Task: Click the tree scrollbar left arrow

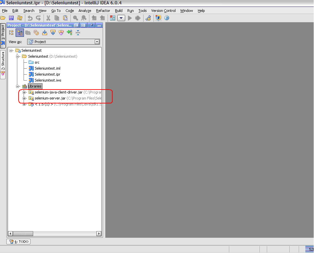Action: 10,233
